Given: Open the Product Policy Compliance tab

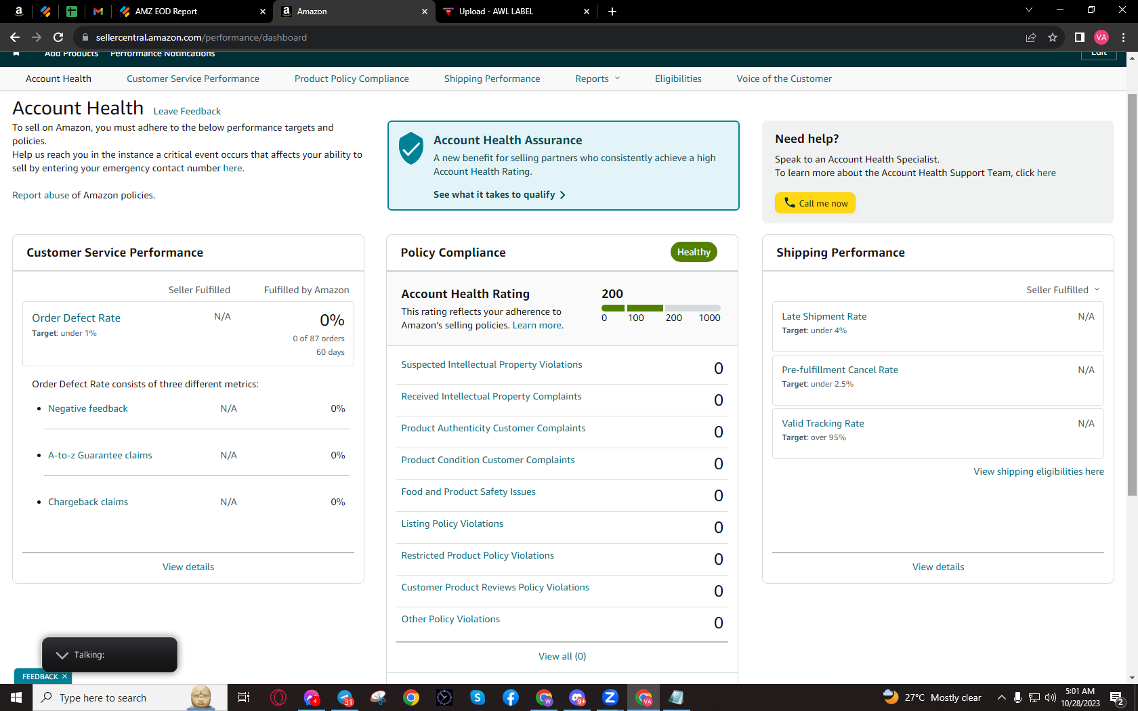Looking at the screenshot, I should [x=352, y=79].
